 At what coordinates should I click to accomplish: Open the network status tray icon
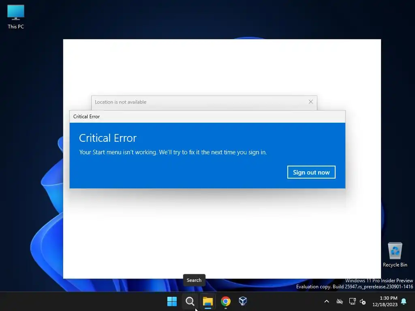352,301
